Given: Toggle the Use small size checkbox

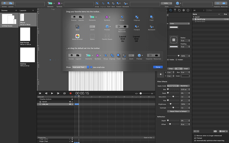Looking at the screenshot, I should tap(91, 67).
